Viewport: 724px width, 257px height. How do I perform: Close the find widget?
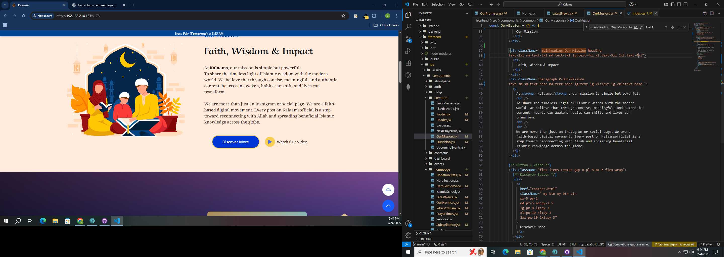684,27
